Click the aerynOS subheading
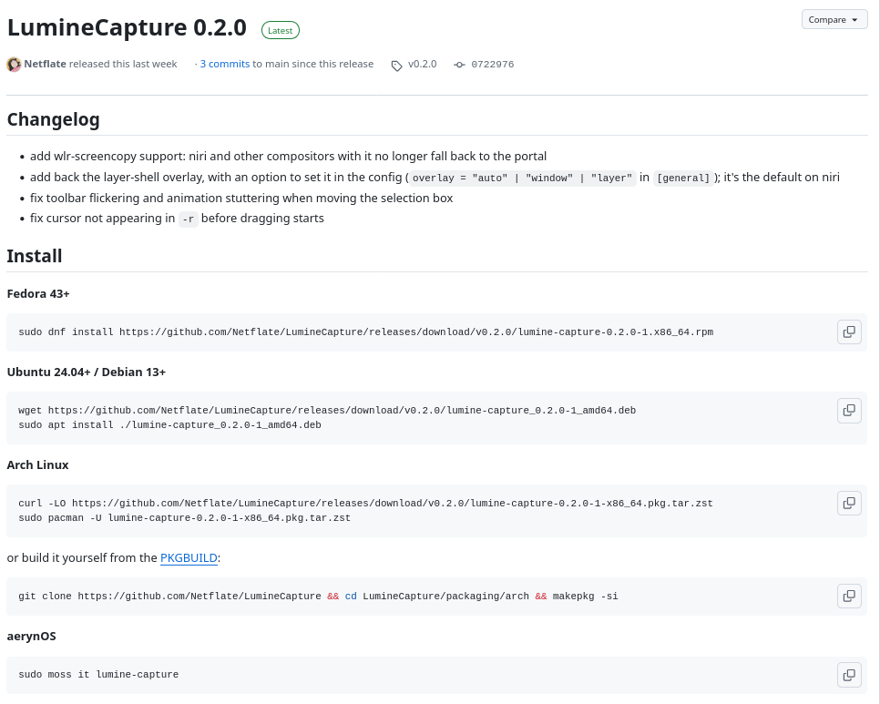The width and height of the screenshot is (880, 704). pos(31,636)
